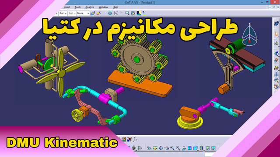Image resolution: width=280 pixels, height=157 pixels.
Task: Open the Tools menu
Action: (x=77, y=7)
